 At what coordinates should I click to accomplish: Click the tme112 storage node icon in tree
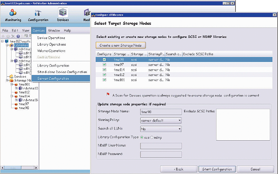coord(16,92)
